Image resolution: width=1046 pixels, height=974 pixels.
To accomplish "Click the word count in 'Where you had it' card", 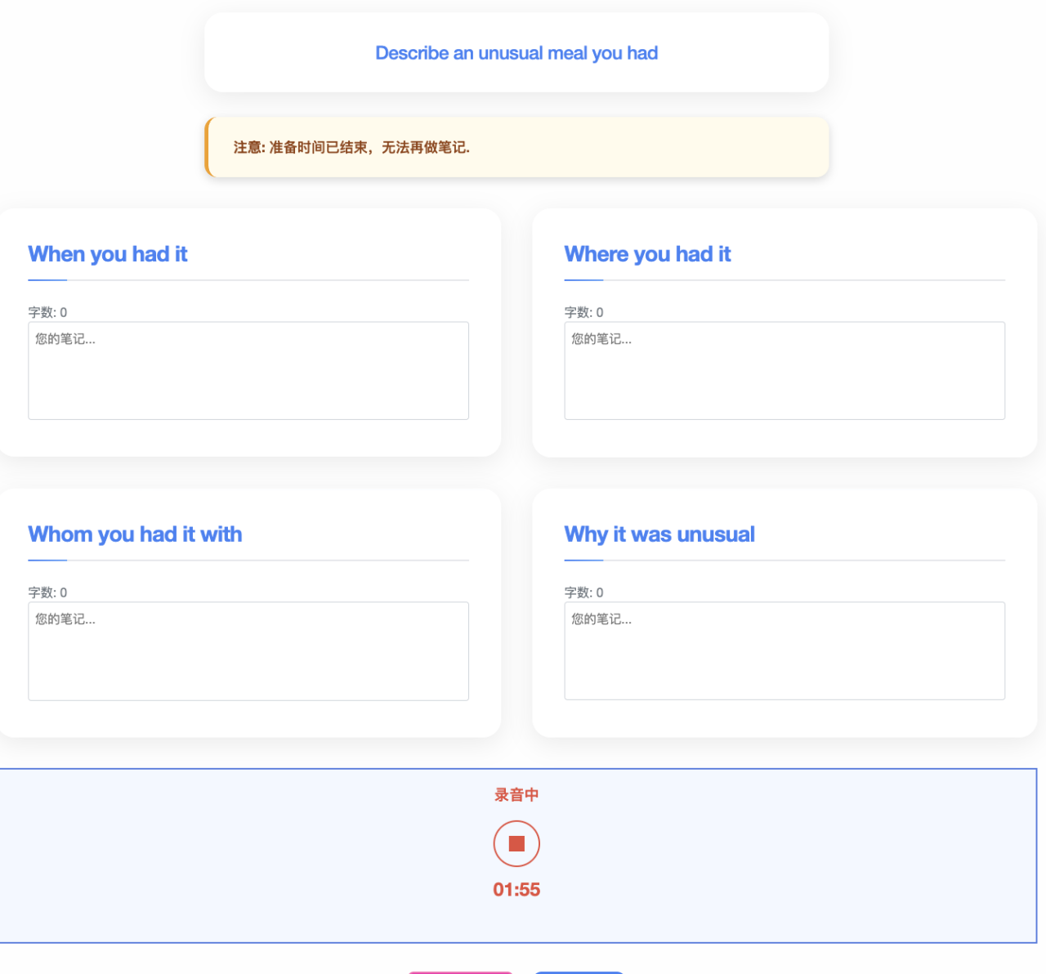I will point(583,312).
